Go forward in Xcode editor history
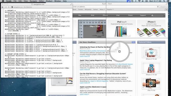Viewport: 171px width, 96px height. coord(9,7)
